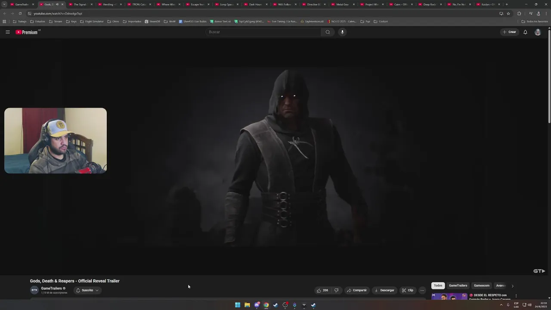Screen dimensions: 551x310
Task: Click the Chrome address bar URL
Action: pyautogui.click(x=58, y=13)
